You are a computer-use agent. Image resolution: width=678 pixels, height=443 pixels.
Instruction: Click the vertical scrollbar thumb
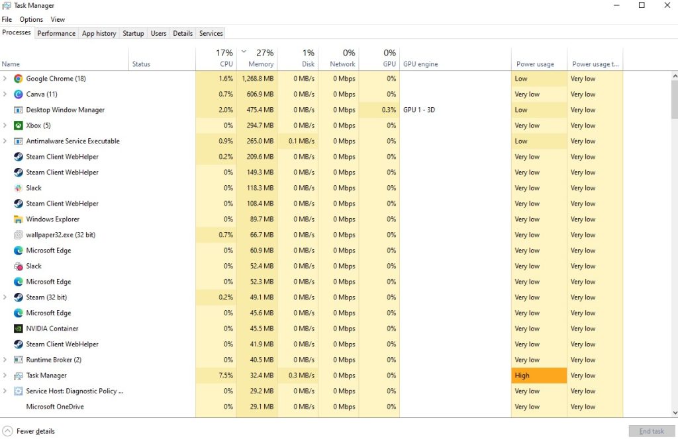pyautogui.click(x=675, y=99)
